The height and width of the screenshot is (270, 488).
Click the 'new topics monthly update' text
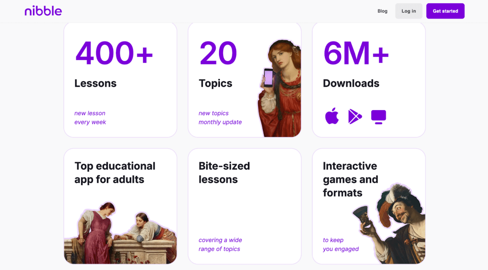(220, 118)
